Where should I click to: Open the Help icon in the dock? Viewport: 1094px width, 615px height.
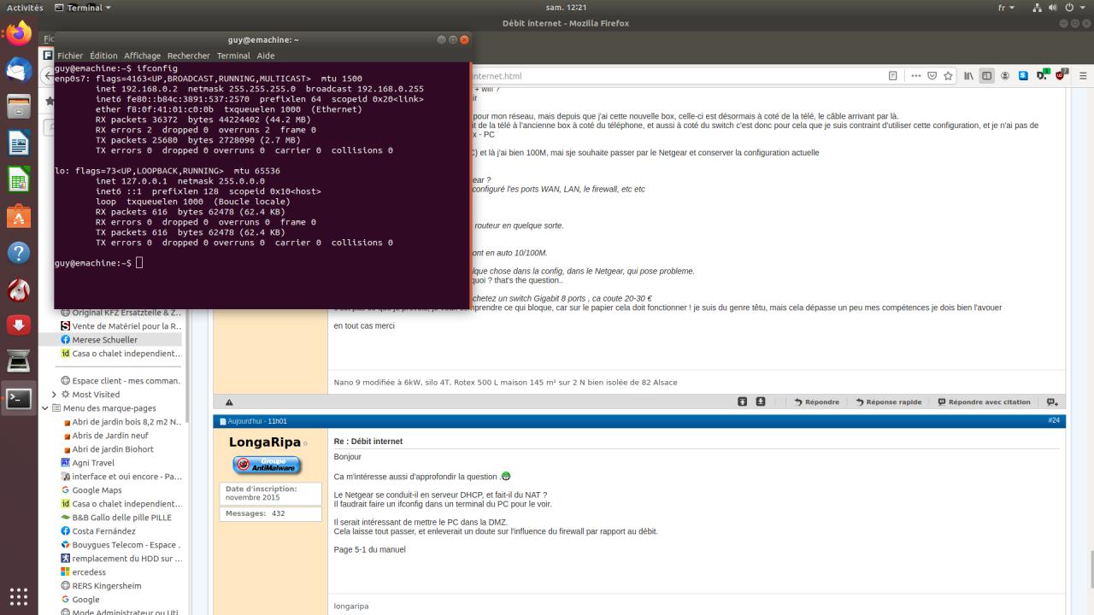tap(19, 253)
